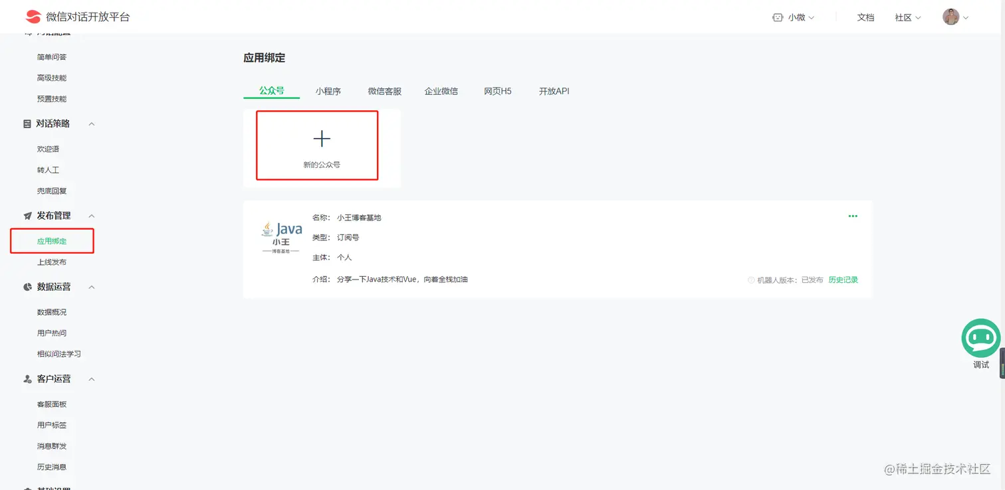Screen dimensions: 1005x490
Task: Open the 小微 robot assistant icon
Action: 778,17
